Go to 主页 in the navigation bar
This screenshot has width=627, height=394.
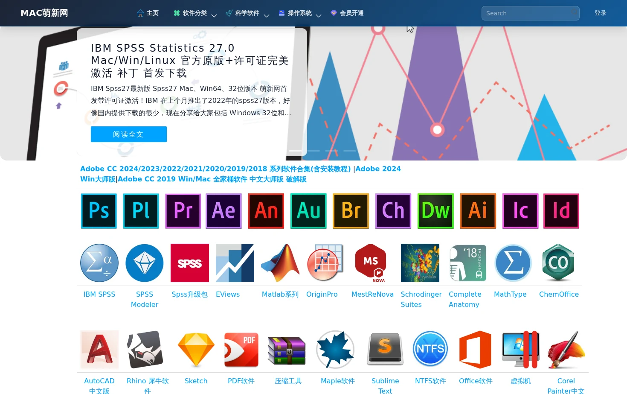(148, 13)
